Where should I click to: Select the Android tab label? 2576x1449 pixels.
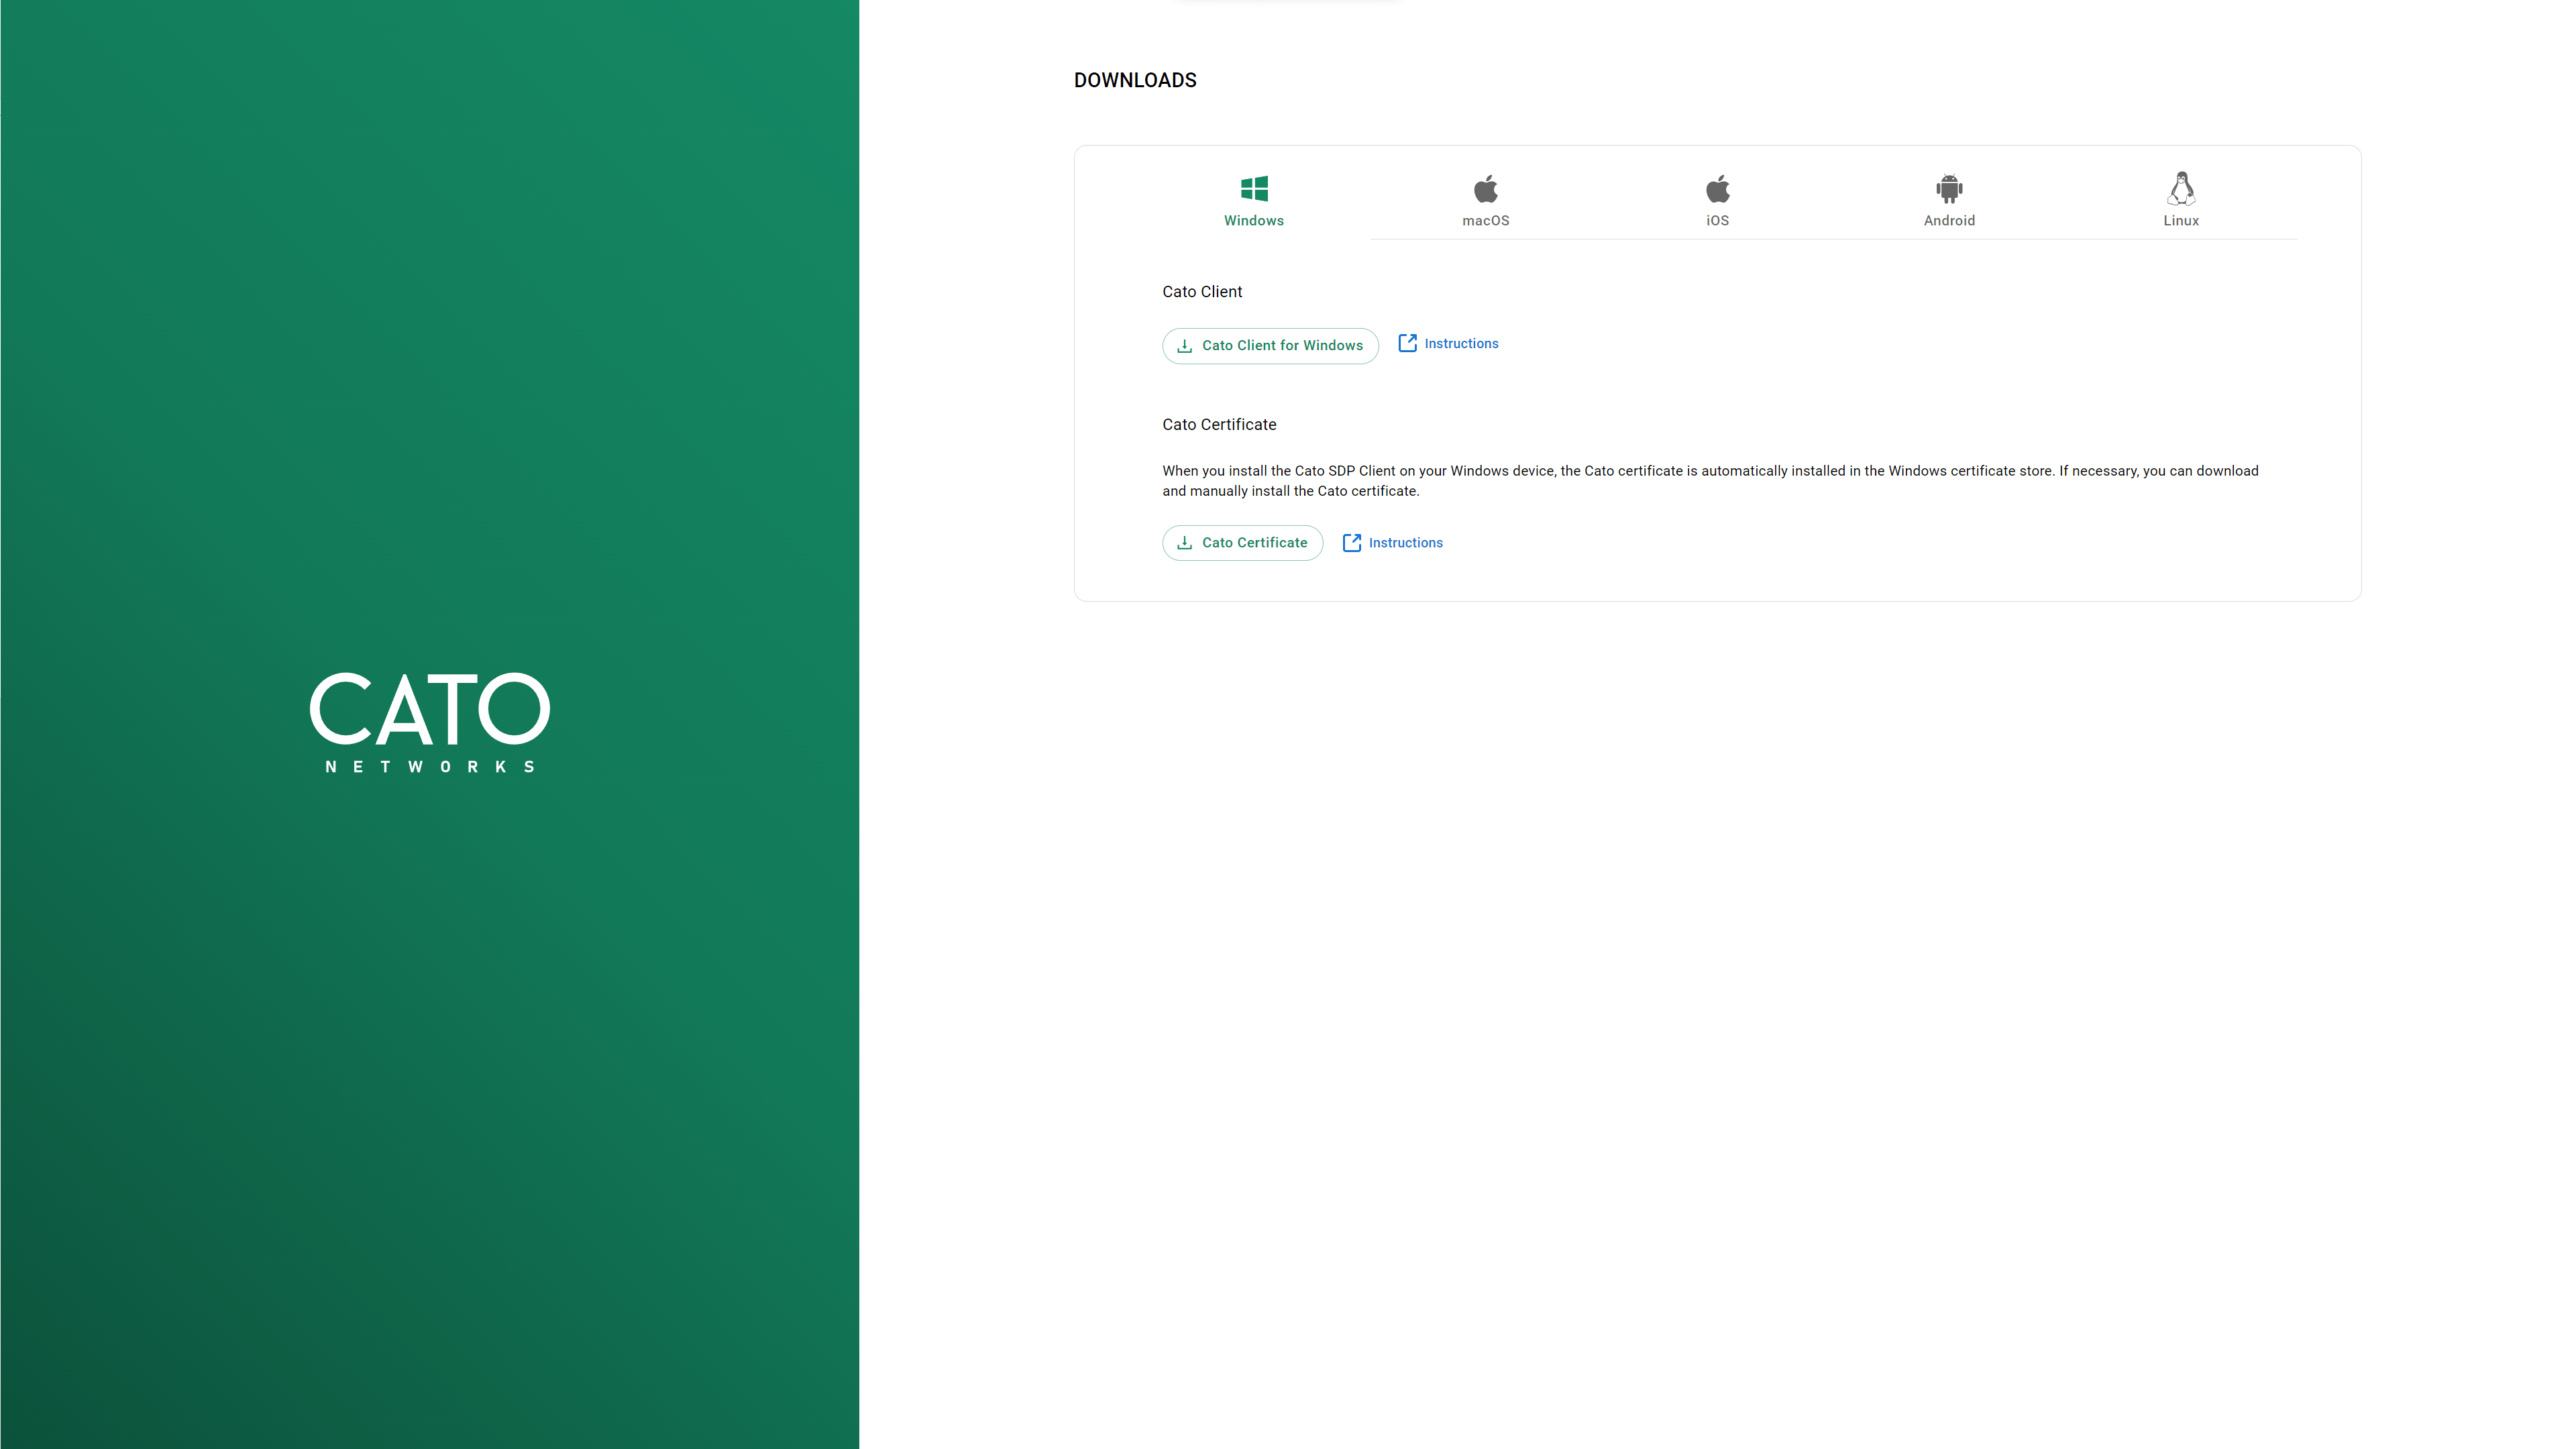tap(1949, 221)
